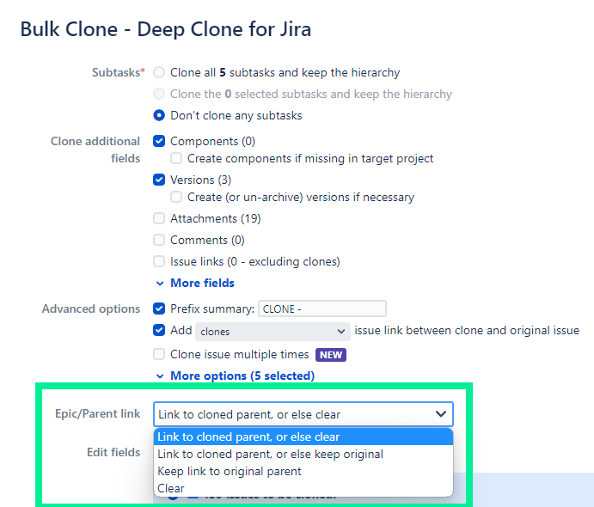Check 'Clone issue multiple times' checkbox

click(x=159, y=354)
